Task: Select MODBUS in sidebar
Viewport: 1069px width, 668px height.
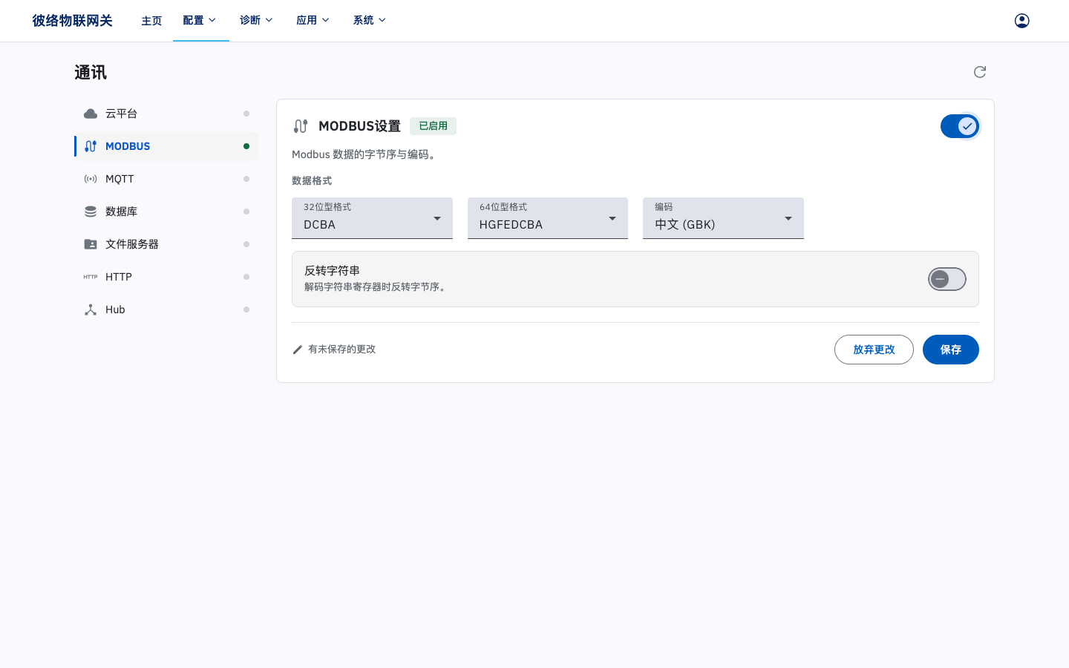Action: [166, 146]
